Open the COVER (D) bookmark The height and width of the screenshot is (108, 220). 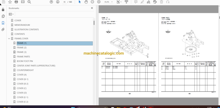[x=22, y=93]
